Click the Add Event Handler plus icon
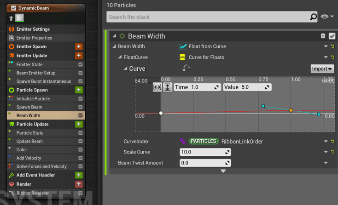338x205 pixels. click(79, 175)
